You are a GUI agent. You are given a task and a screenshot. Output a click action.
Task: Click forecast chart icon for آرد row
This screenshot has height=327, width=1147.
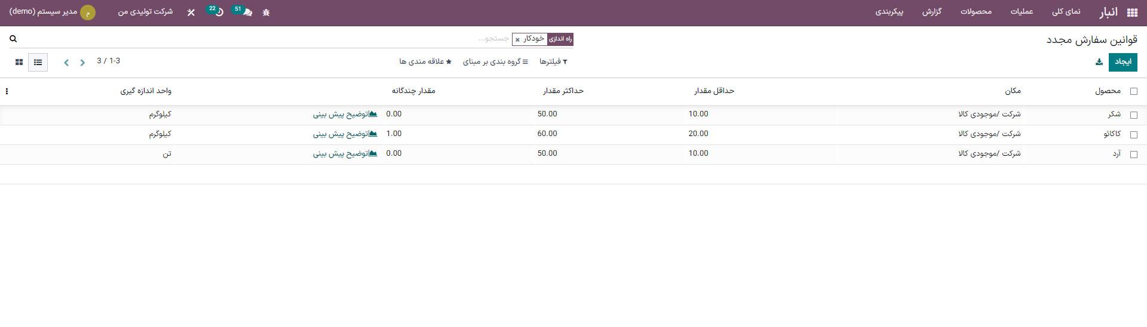[373, 153]
